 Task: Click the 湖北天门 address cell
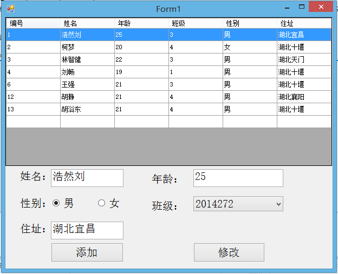click(304, 59)
